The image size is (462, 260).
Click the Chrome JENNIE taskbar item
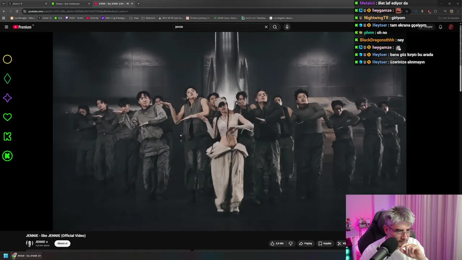click(x=26, y=256)
